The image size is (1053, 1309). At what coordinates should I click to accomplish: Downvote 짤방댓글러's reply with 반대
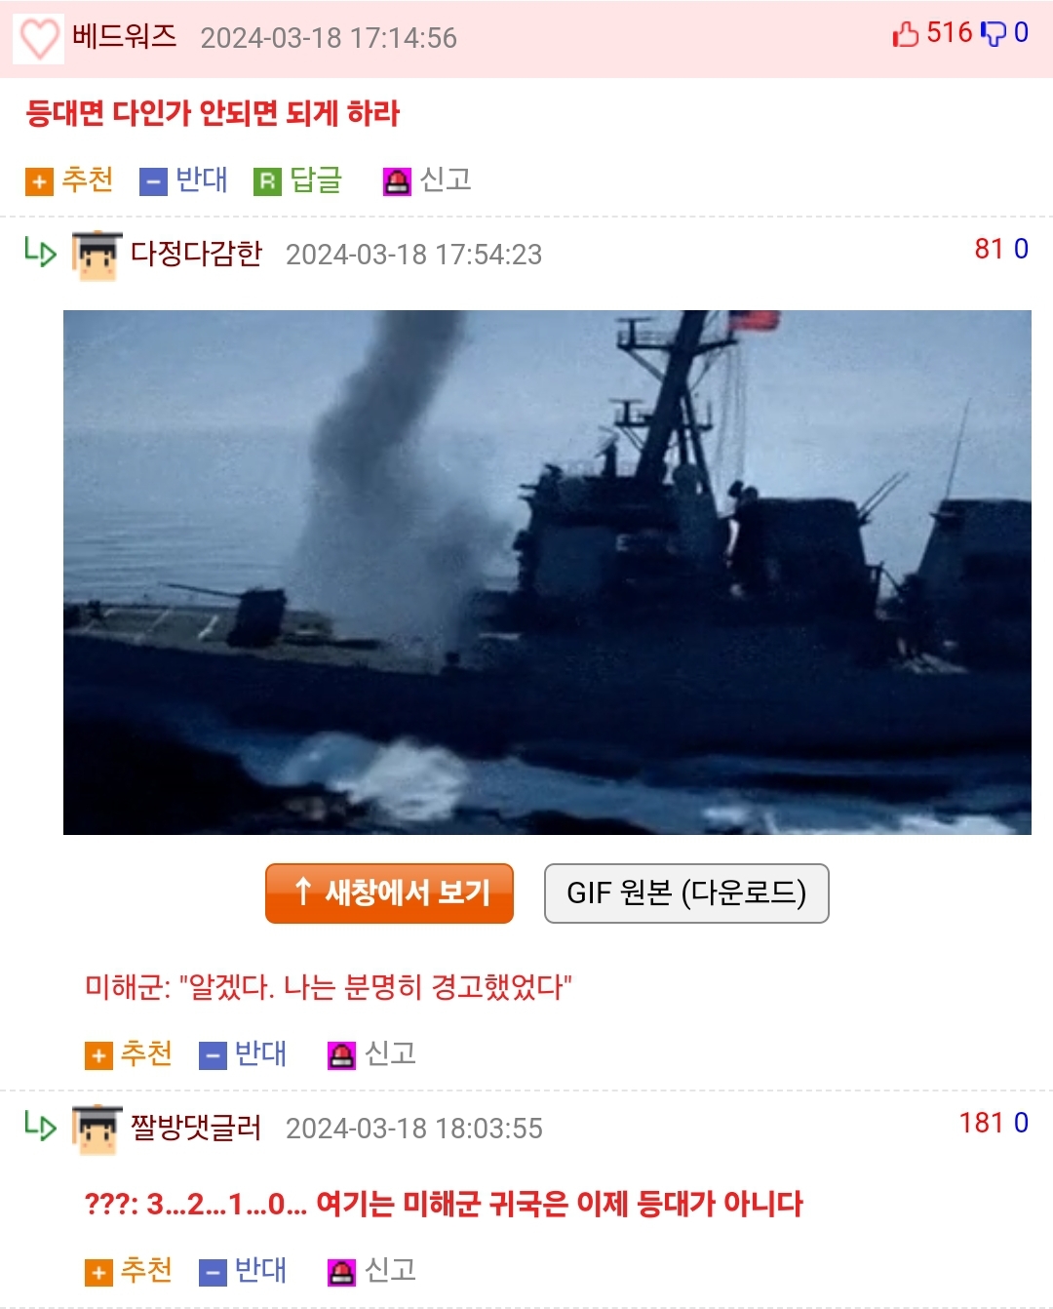[243, 1271]
